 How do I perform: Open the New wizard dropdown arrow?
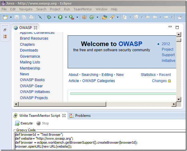tap(11, 17)
